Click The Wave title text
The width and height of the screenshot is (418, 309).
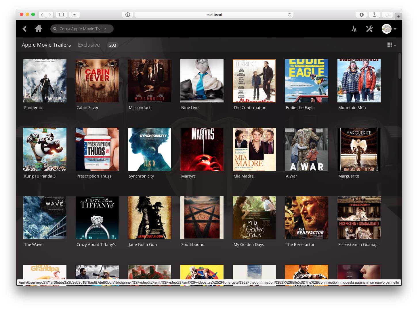point(33,245)
